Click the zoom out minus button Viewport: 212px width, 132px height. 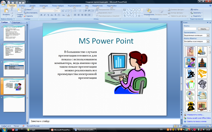(189, 126)
